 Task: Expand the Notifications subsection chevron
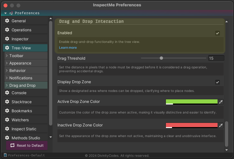6,78
